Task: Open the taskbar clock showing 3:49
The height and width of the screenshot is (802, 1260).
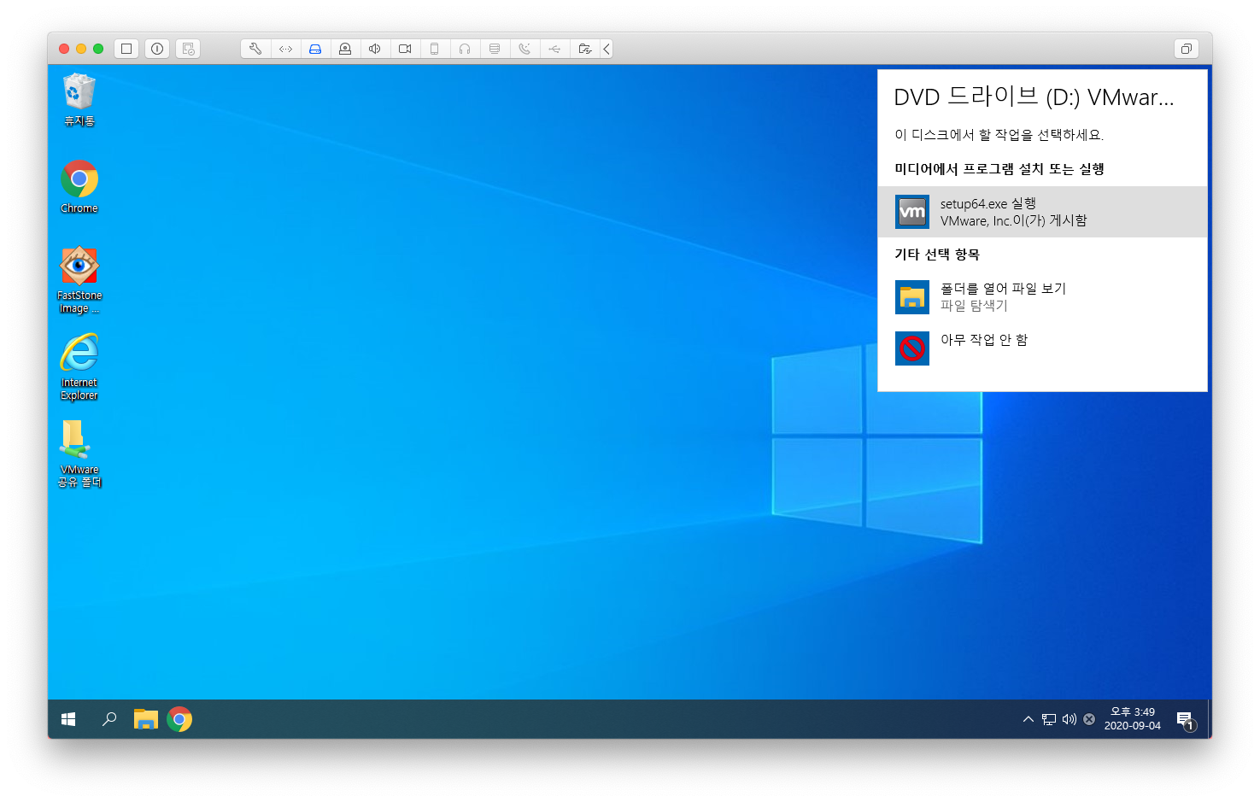Action: click(x=1133, y=719)
